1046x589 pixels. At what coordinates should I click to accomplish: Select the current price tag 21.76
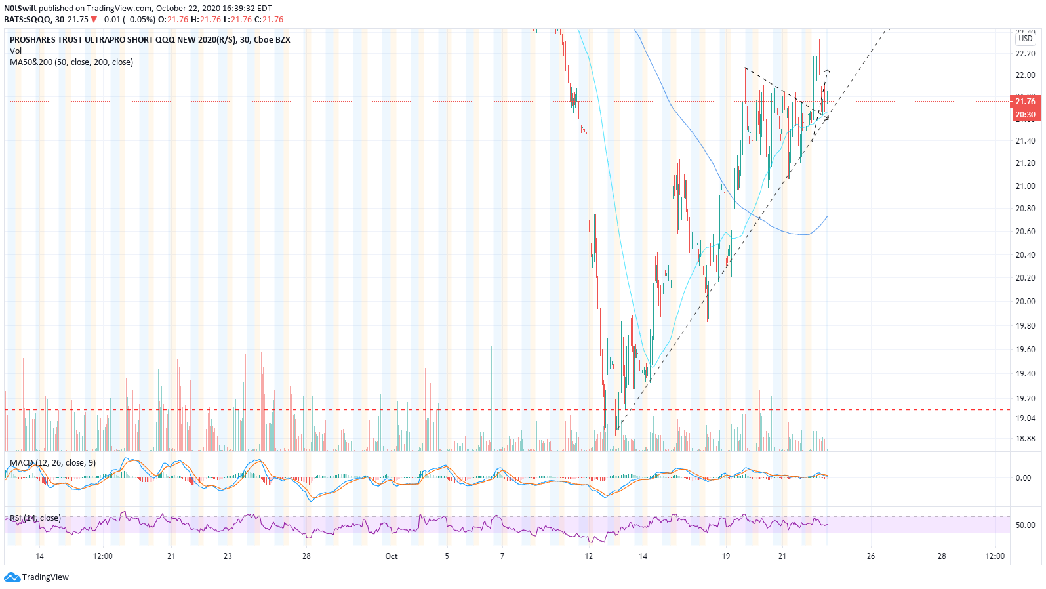(1025, 101)
